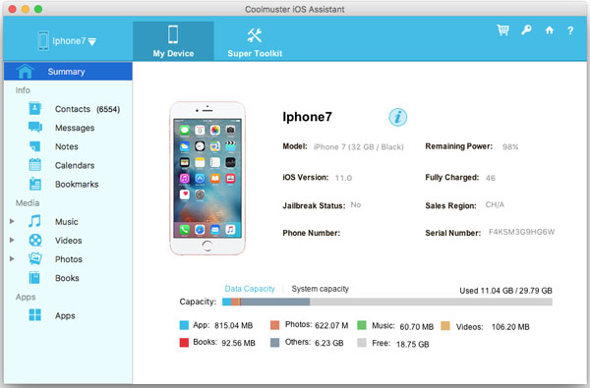This screenshot has height=388, width=590.
Task: Click the Notes sidebar icon
Action: [x=35, y=146]
